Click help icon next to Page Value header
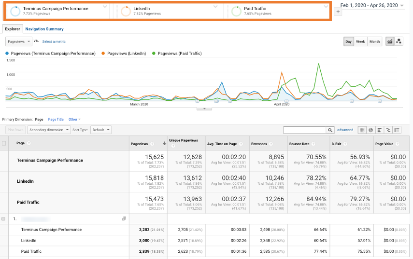The height and width of the screenshot is (259, 413). click(397, 144)
